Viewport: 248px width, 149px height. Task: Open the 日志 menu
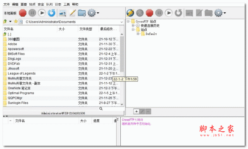[x=58, y=4]
